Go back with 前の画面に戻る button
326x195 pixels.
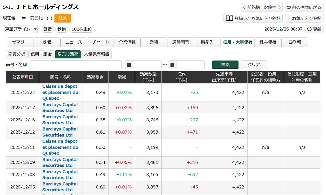click(x=304, y=7)
